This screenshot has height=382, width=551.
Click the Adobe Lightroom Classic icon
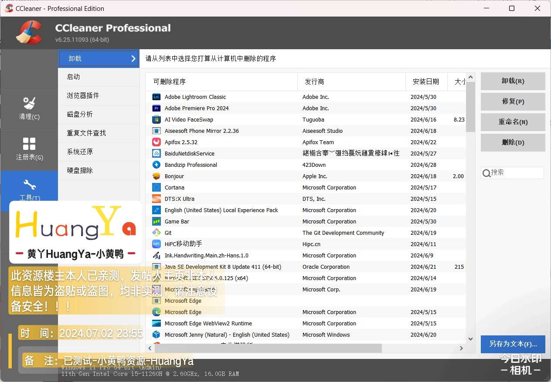coord(156,97)
